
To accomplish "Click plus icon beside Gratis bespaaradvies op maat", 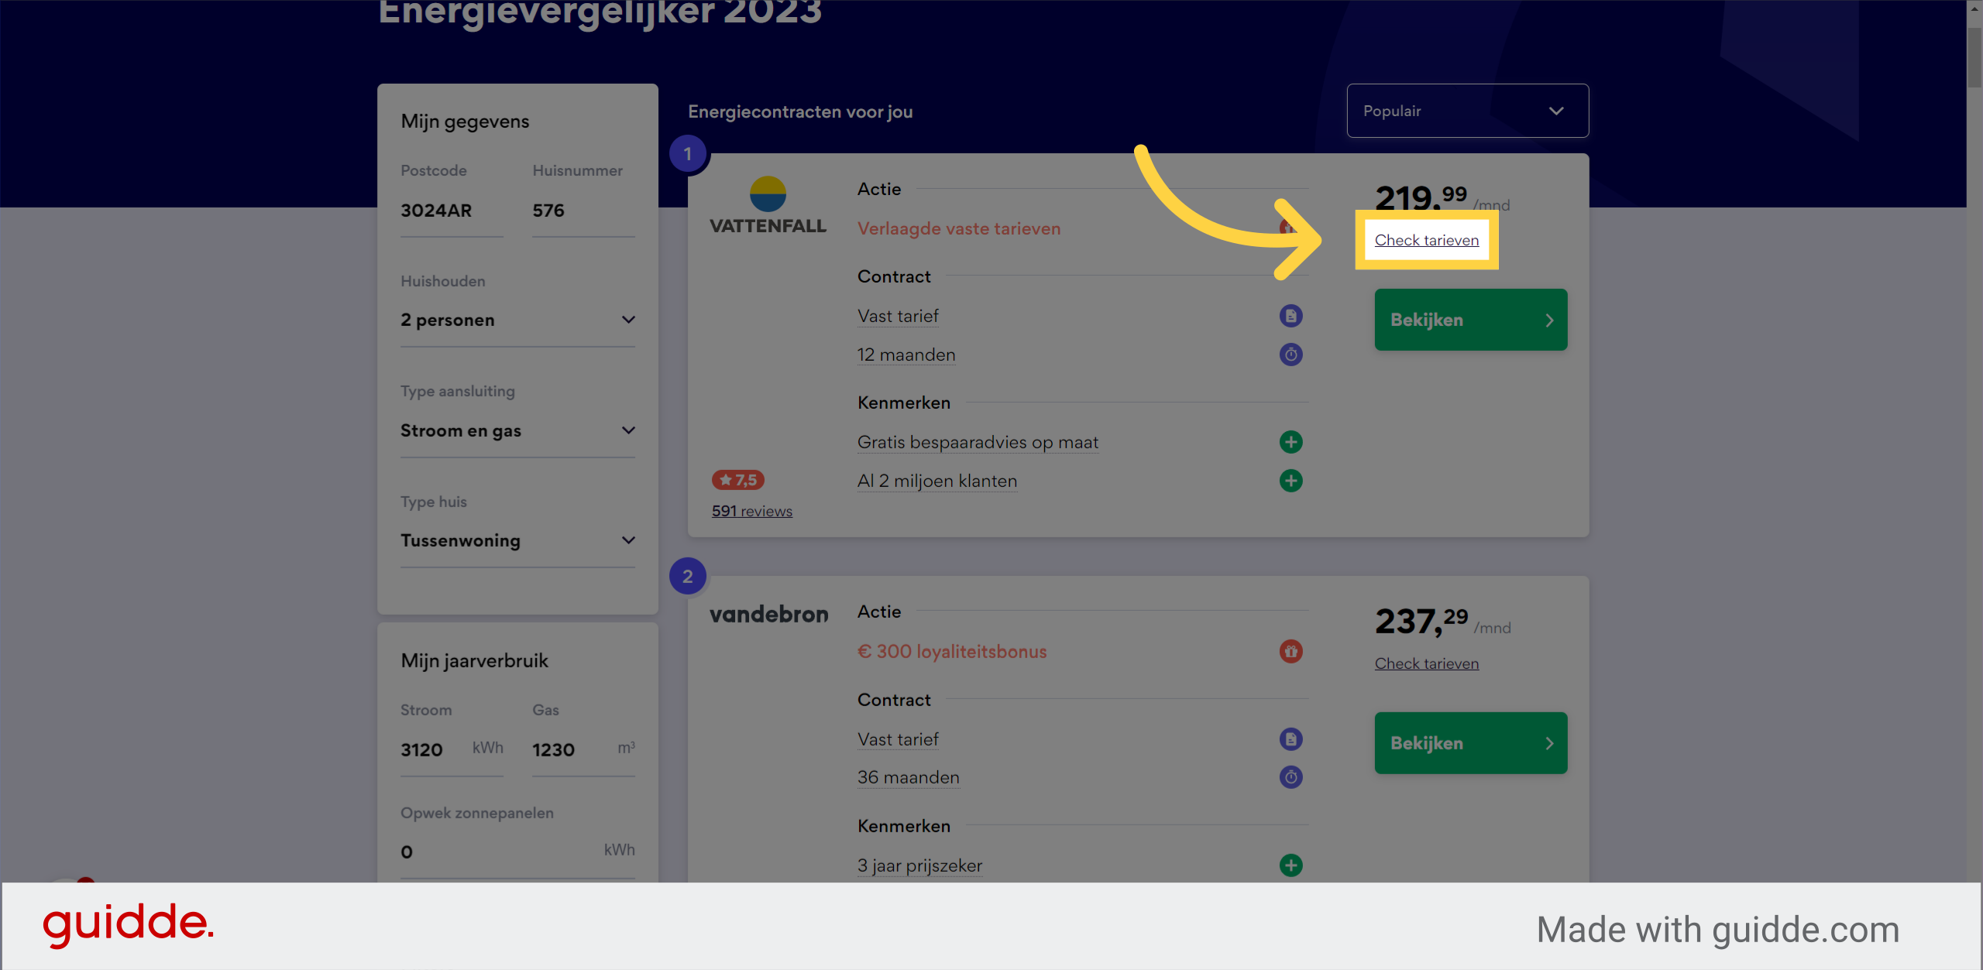I will [1290, 442].
